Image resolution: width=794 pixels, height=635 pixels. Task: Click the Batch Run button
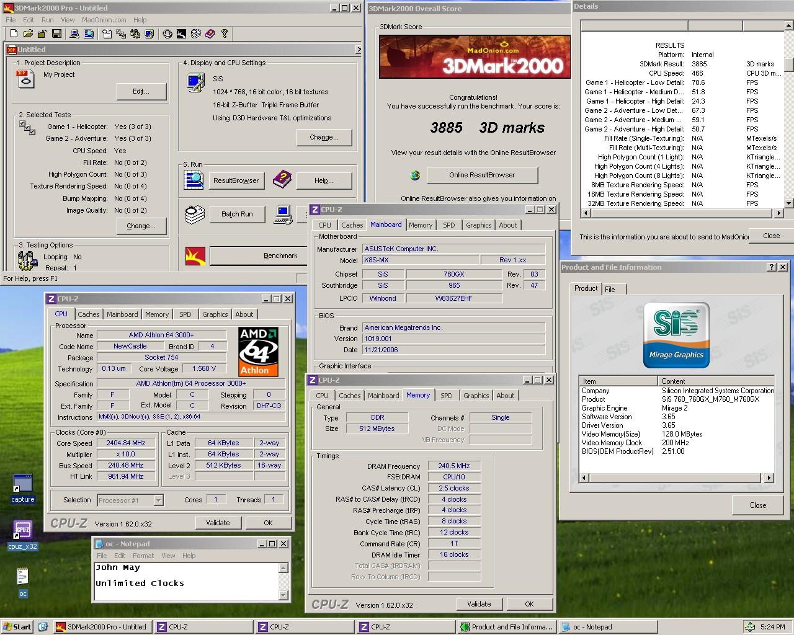click(237, 214)
